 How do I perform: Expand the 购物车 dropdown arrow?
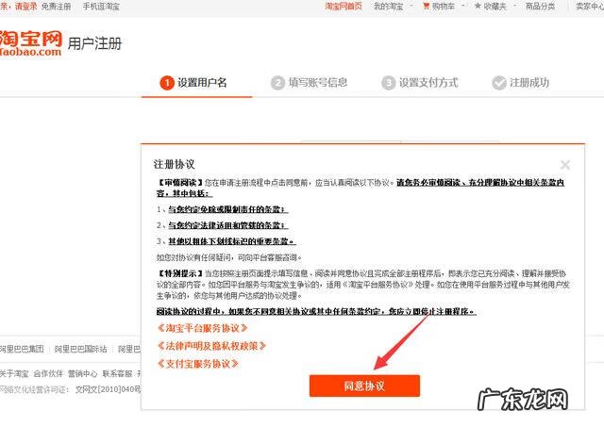462,6
